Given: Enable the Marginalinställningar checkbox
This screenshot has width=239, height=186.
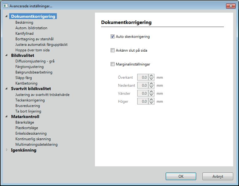Looking at the screenshot, I should [112, 64].
